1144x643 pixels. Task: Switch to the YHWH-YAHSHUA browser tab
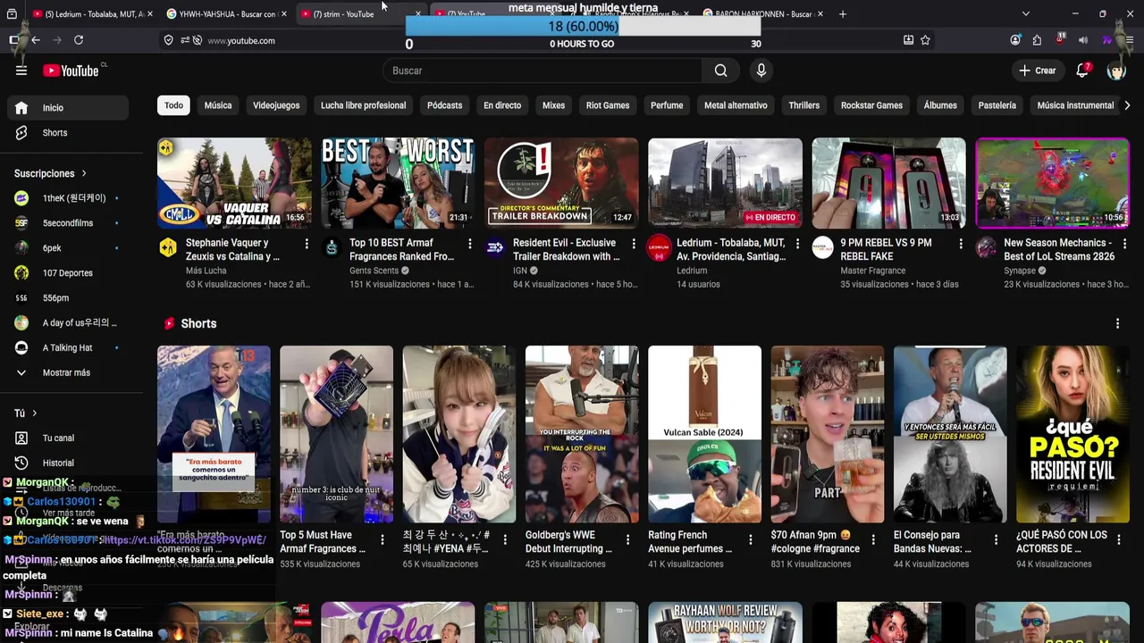[226, 14]
